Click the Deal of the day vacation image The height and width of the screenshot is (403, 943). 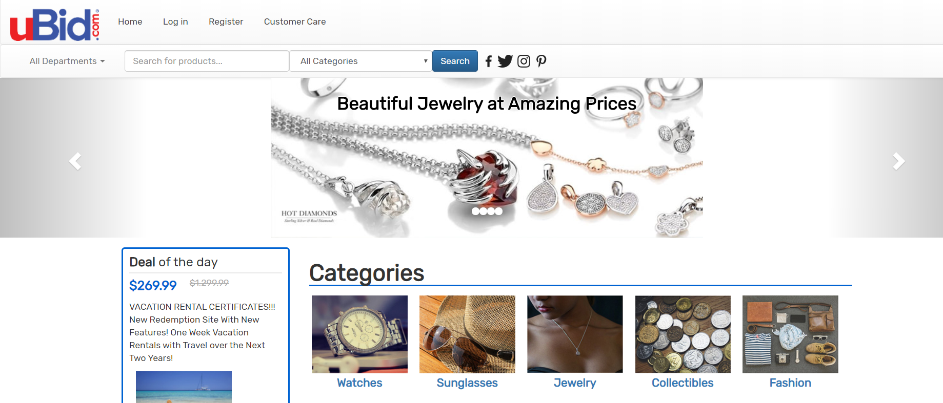click(183, 387)
